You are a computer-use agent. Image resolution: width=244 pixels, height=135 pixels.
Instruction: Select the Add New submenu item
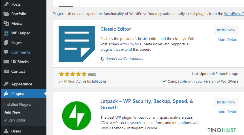click(x=12, y=112)
